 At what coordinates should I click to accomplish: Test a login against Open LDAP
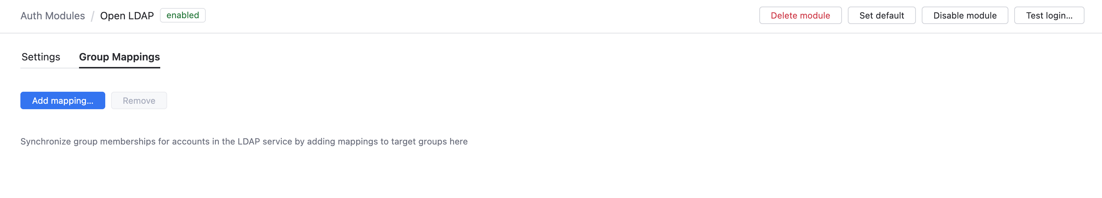tap(1048, 16)
